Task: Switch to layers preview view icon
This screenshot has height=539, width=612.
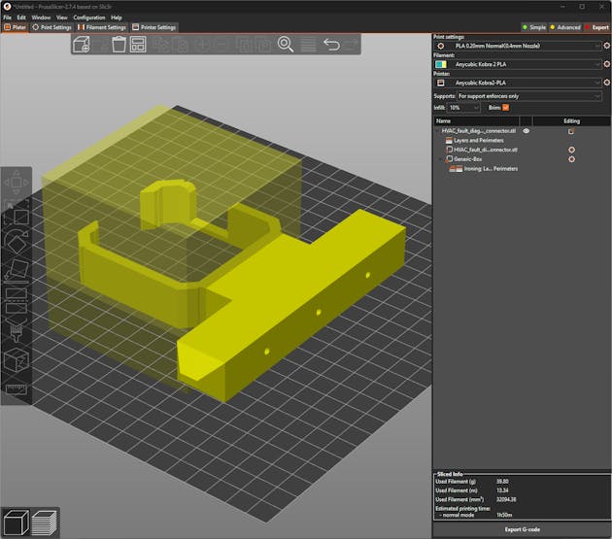Action: click(46, 522)
